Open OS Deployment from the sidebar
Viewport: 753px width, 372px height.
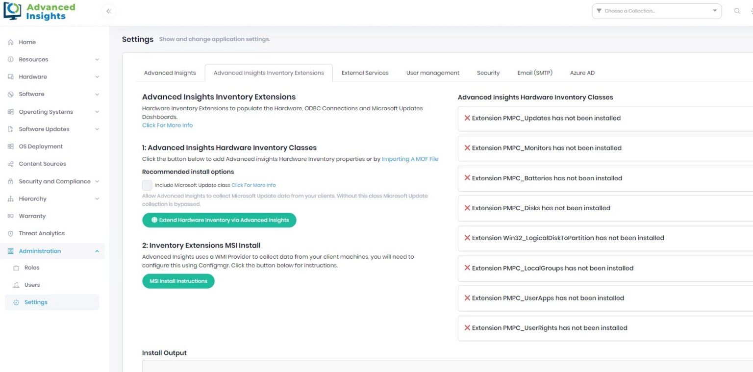(11, 146)
